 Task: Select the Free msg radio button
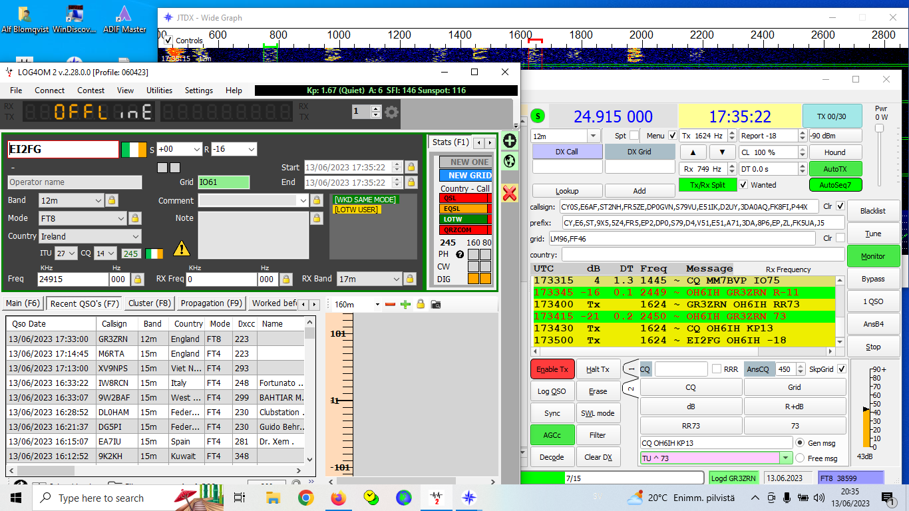pyautogui.click(x=800, y=458)
